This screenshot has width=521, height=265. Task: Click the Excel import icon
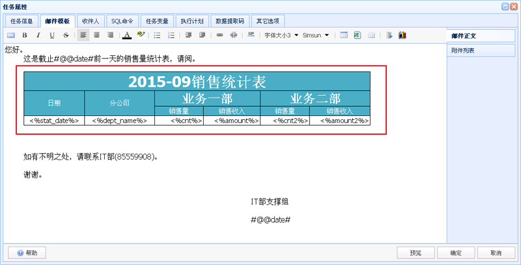pos(358,35)
